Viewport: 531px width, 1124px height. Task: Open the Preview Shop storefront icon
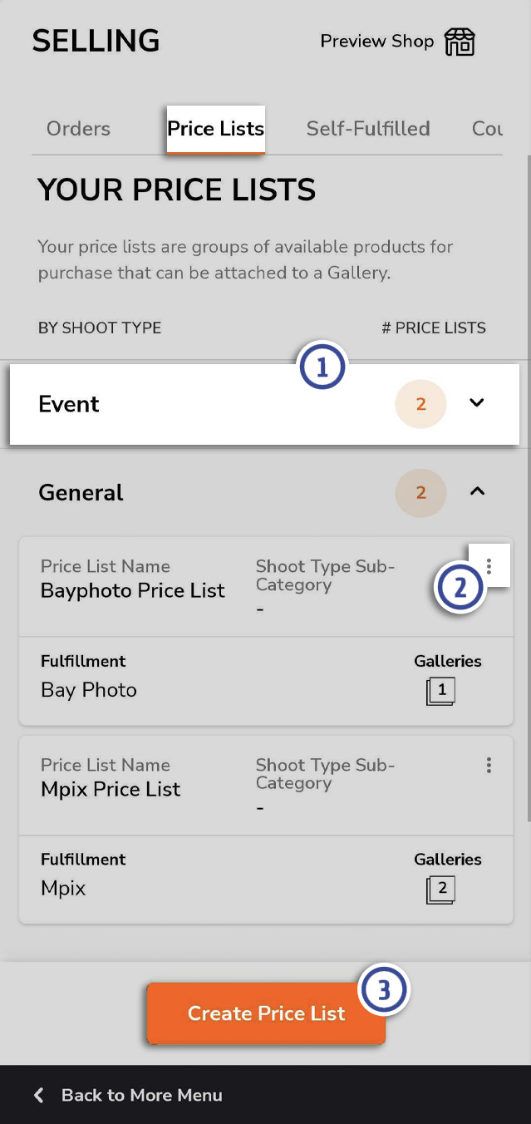(x=460, y=42)
